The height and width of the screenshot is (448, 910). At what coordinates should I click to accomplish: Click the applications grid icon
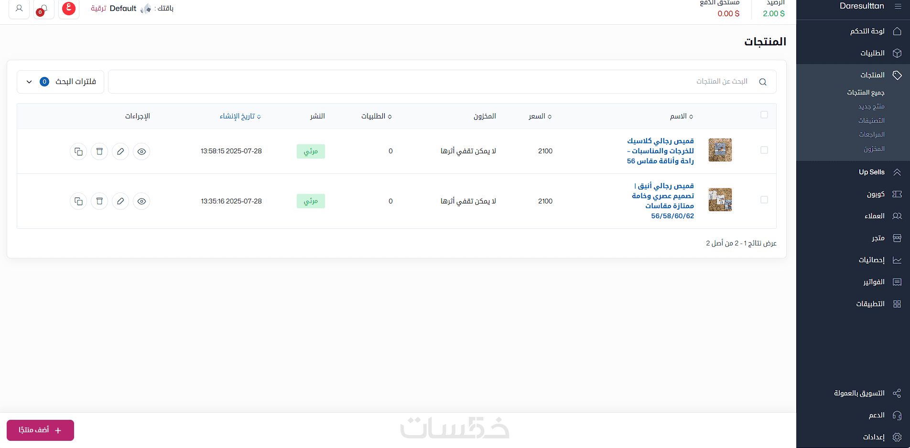(x=897, y=304)
